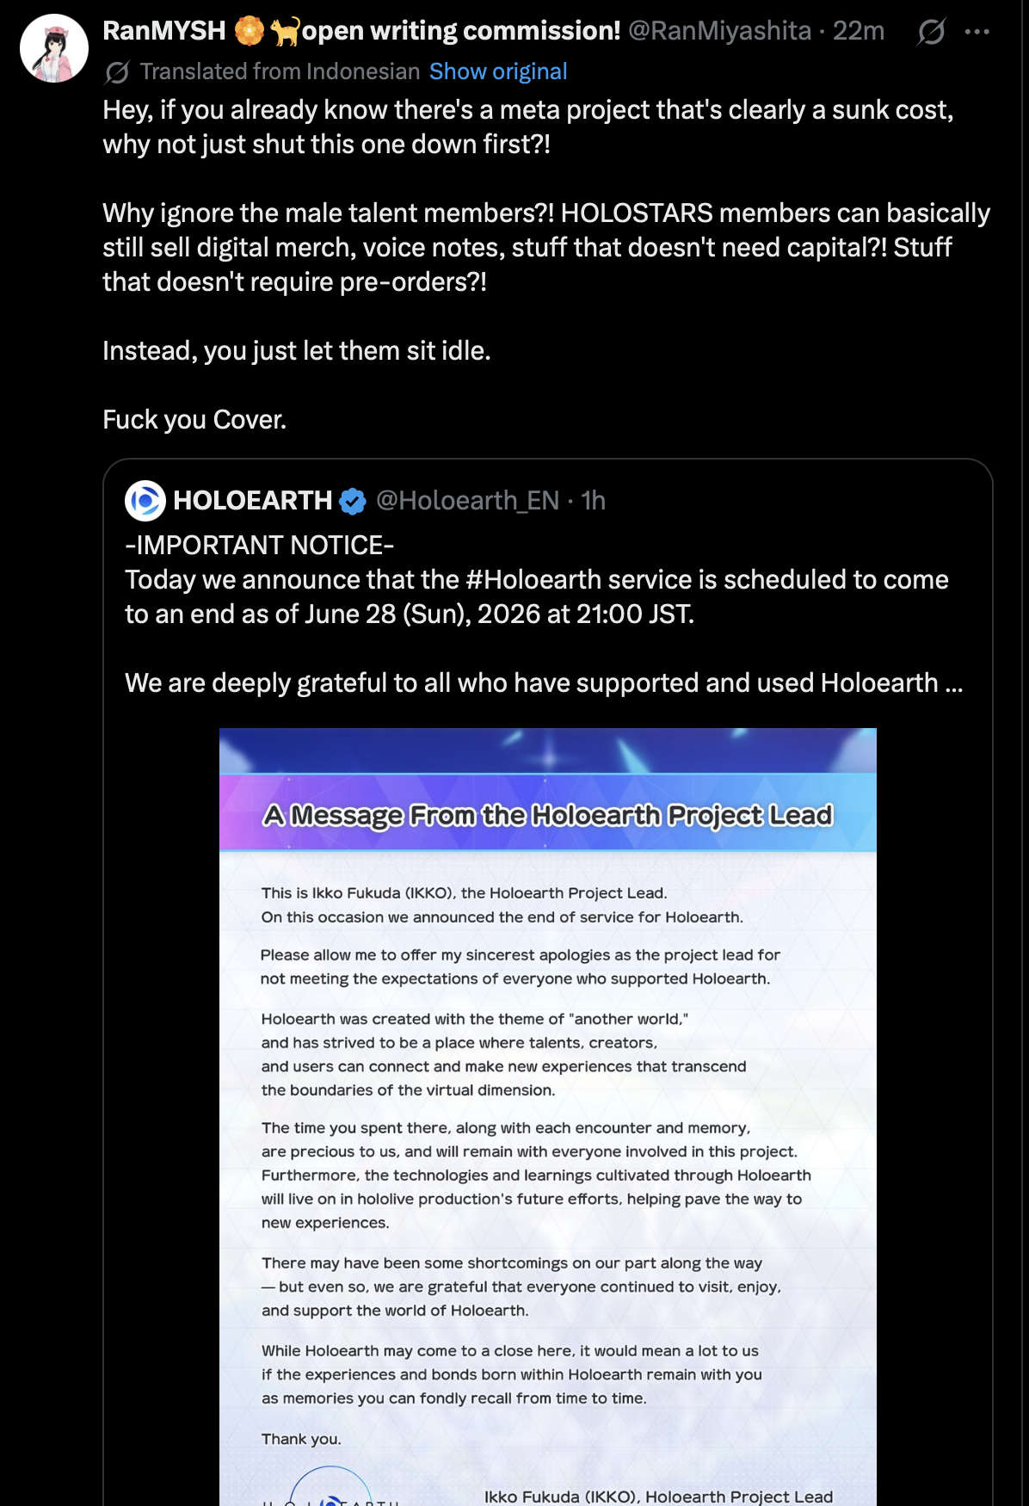The width and height of the screenshot is (1029, 1506).
Task: Click the 'Fuck you Cover.' line of the post
Action: tap(194, 419)
